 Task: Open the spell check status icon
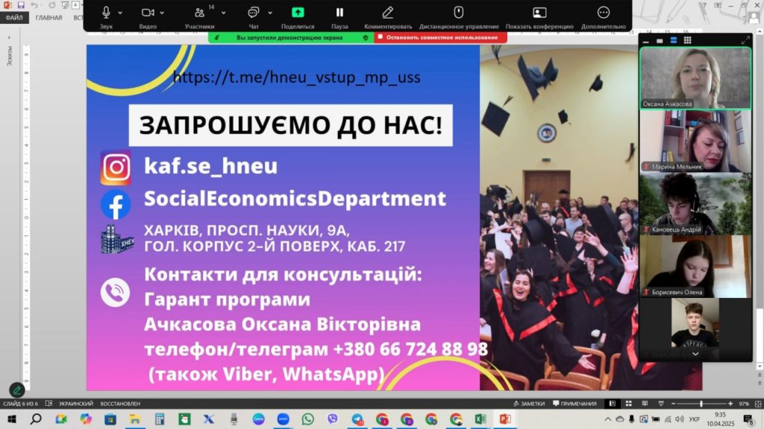click(48, 404)
